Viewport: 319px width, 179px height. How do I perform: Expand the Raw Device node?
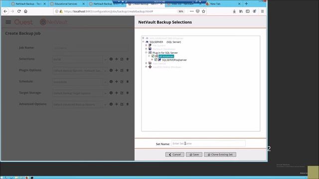(146, 63)
